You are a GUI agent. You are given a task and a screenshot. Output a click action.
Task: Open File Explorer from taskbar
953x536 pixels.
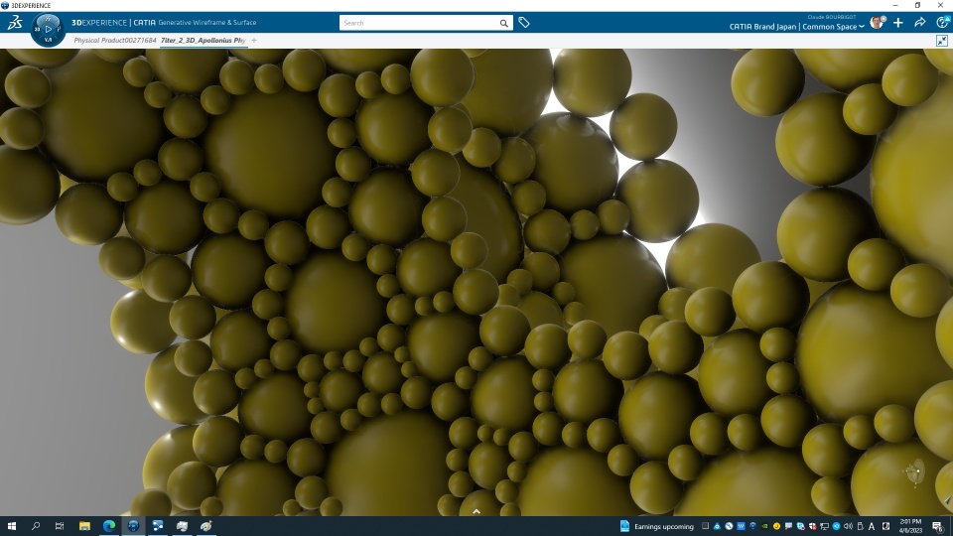click(84, 526)
